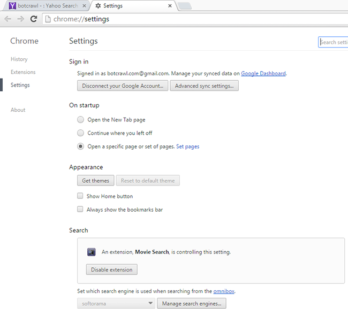Click the Settings page heading

click(x=84, y=41)
